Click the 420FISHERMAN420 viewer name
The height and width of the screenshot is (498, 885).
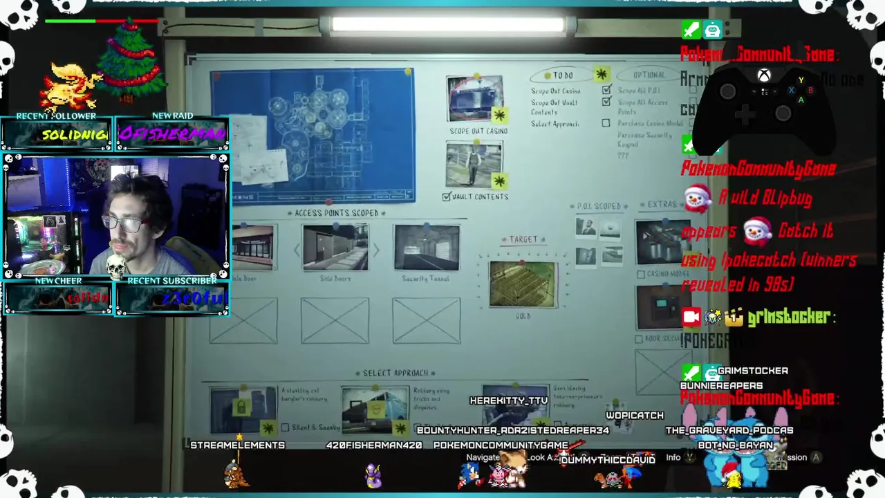(x=373, y=445)
